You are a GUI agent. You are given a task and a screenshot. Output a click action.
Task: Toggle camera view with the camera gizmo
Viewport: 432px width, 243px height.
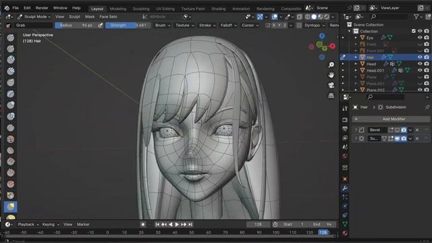coord(331,85)
